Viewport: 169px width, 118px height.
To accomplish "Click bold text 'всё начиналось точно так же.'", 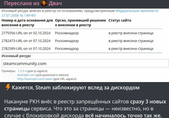I will (123, 115).
